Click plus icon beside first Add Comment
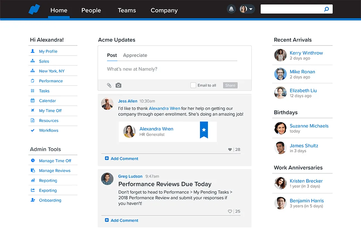Image resolution: width=361 pixels, height=228 pixels. click(107, 158)
